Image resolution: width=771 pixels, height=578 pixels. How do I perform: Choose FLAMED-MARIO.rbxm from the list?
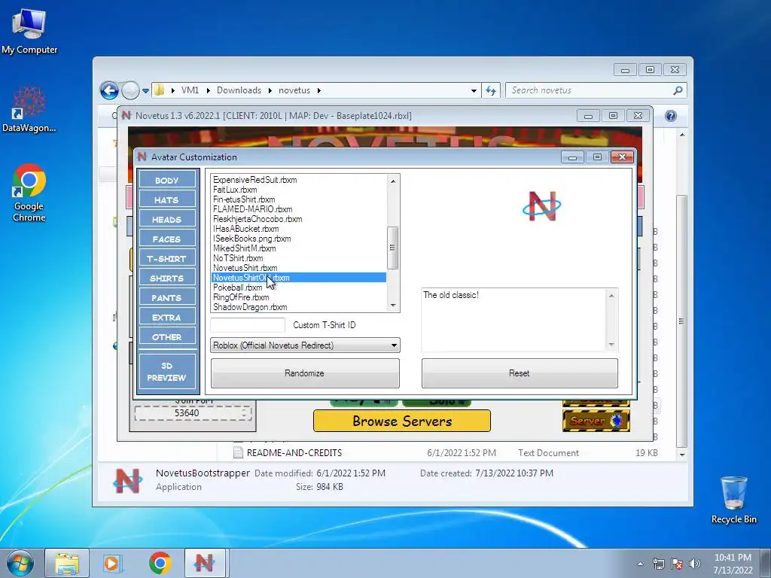pos(298,209)
